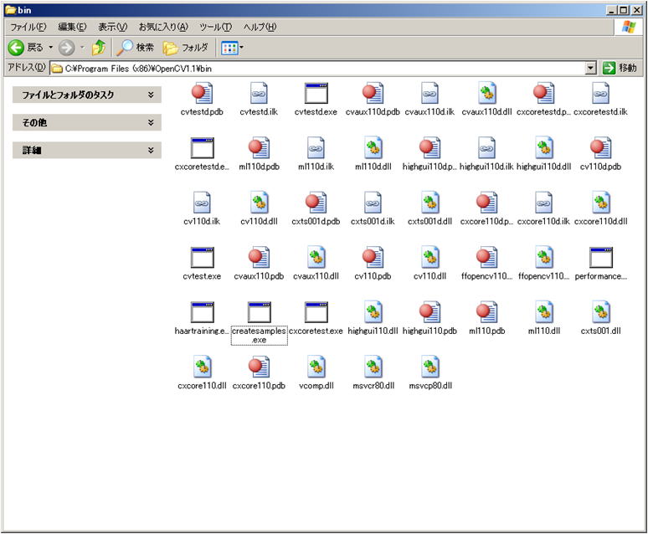Open the address bar dropdown list
Image resolution: width=648 pixels, height=534 pixels.
click(591, 68)
